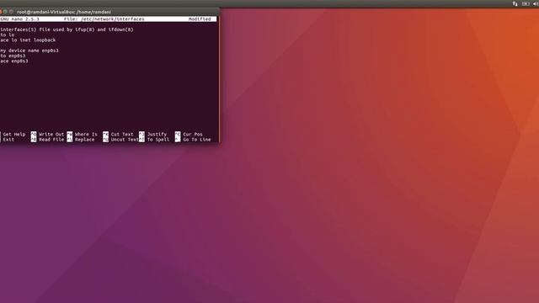Viewport: 539px width, 303px height.
Task: Click the Read File shortcut label
Action: (x=51, y=140)
